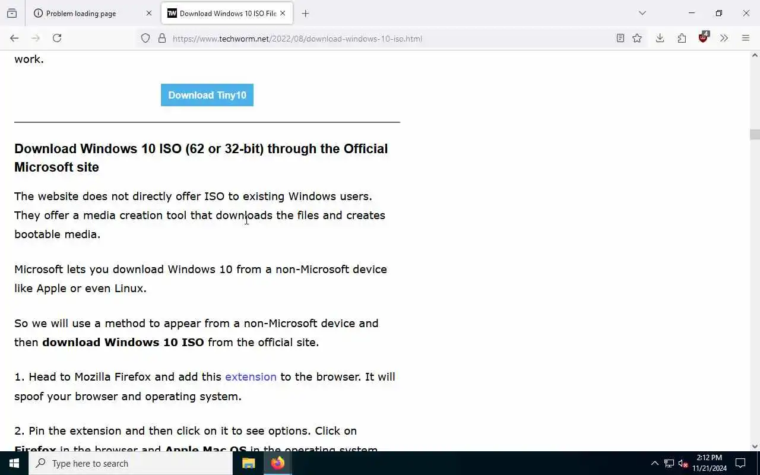Show hidden system tray icons

point(654,463)
